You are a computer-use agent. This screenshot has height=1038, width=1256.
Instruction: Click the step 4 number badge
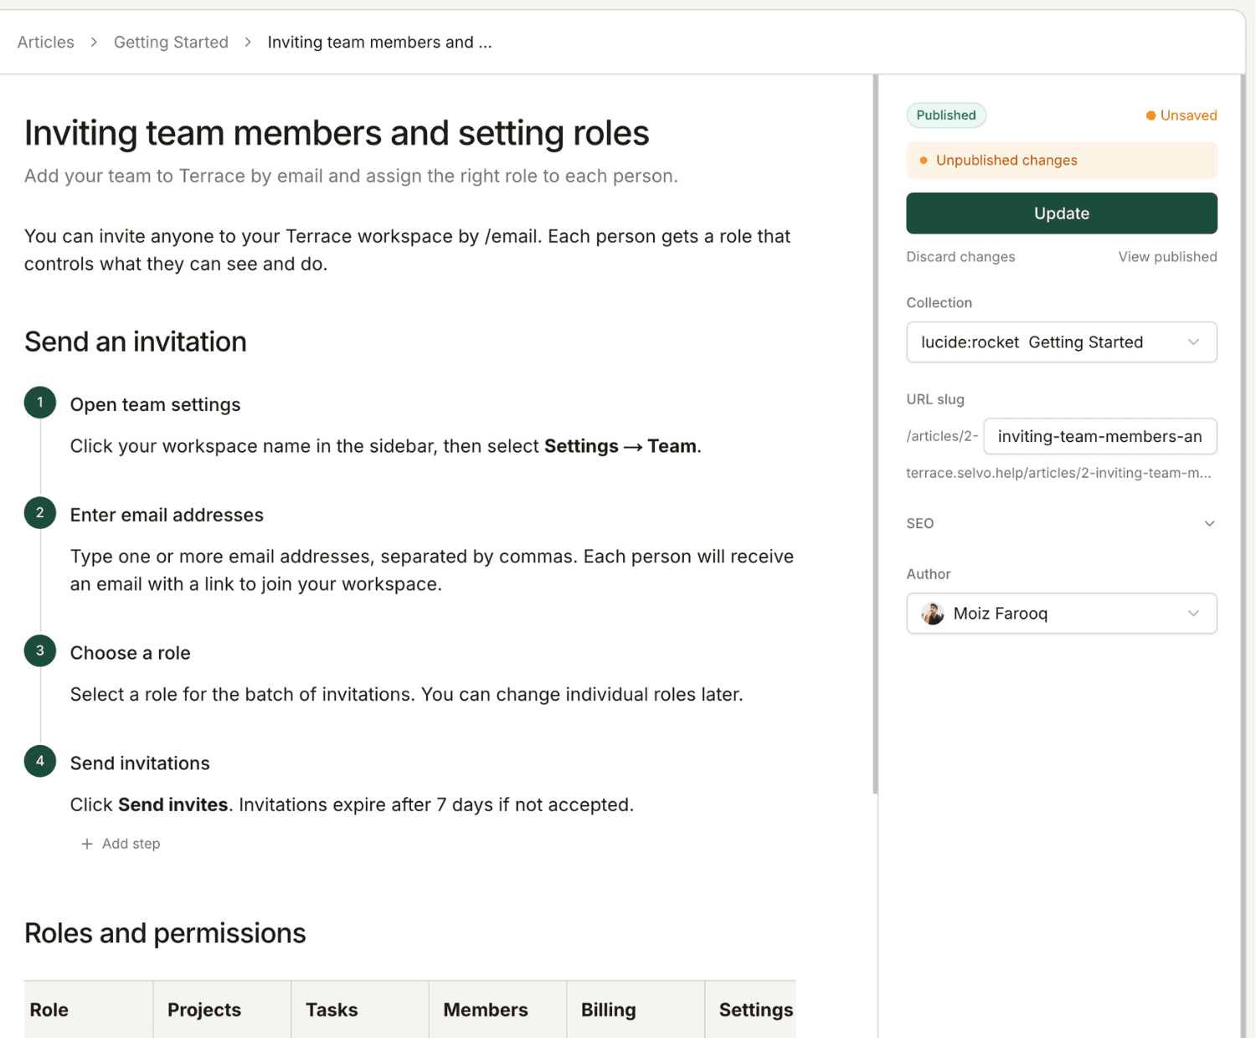click(x=39, y=762)
